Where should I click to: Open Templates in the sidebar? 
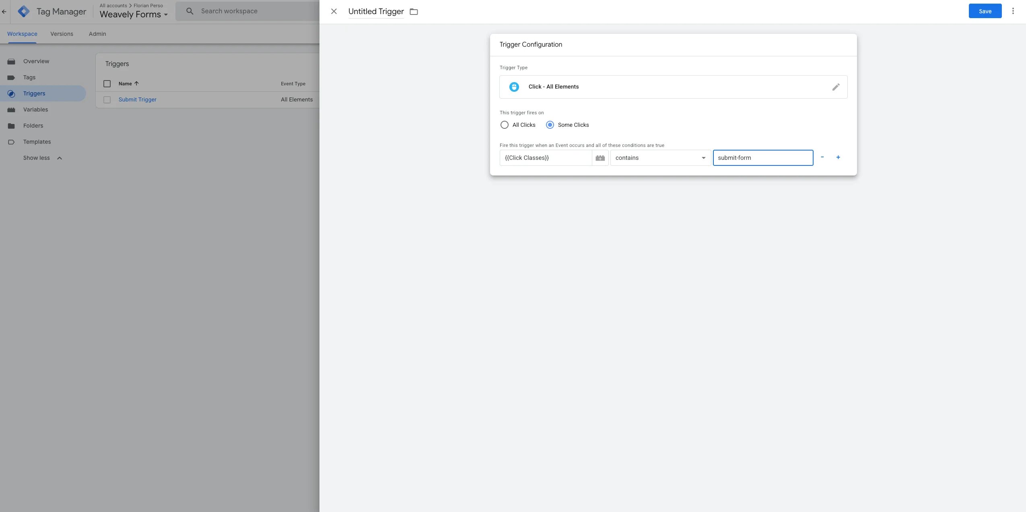[37, 142]
